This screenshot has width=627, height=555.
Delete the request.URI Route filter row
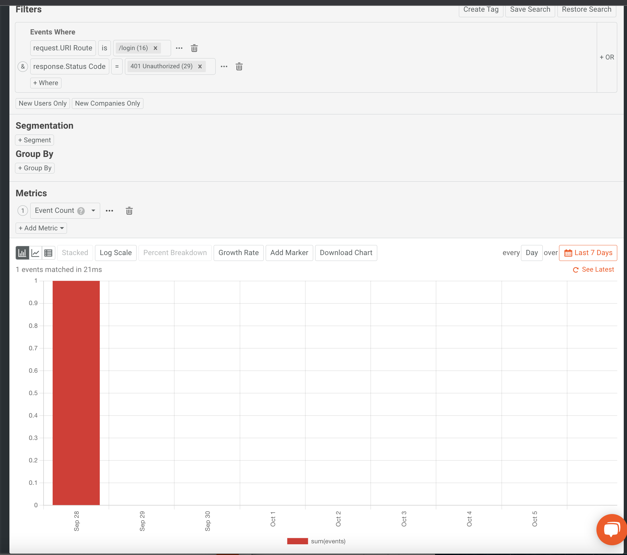click(x=194, y=48)
